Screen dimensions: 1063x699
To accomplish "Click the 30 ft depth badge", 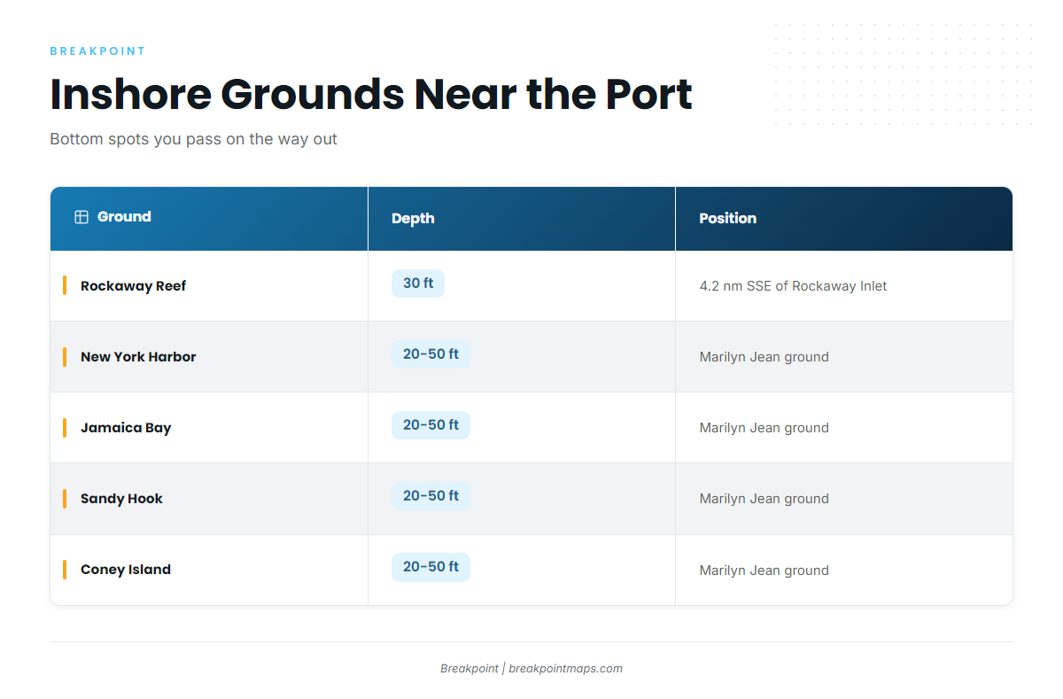I will [x=418, y=283].
